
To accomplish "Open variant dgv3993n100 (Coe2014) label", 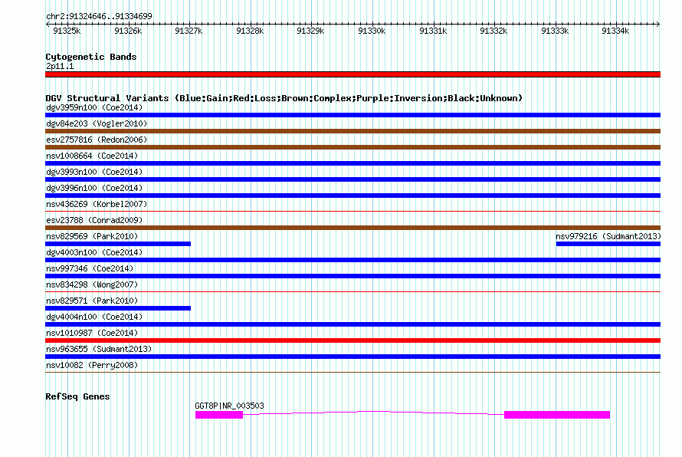I will click(x=94, y=172).
